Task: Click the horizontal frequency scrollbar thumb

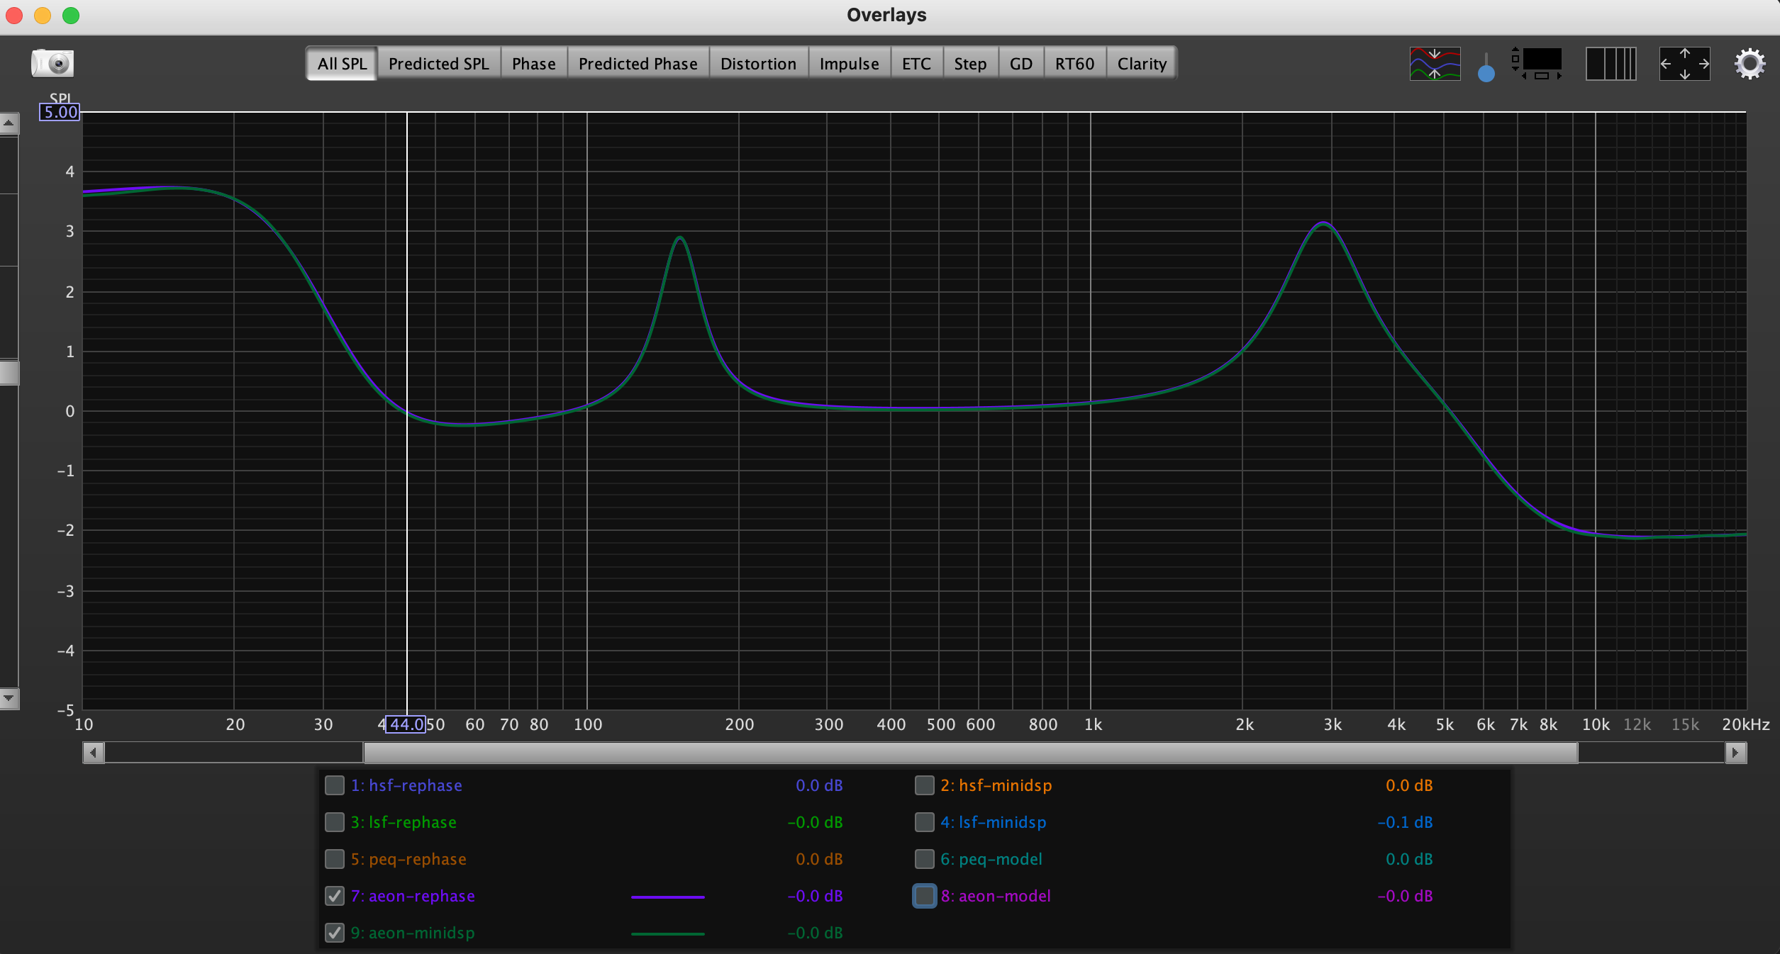Action: pos(971,753)
